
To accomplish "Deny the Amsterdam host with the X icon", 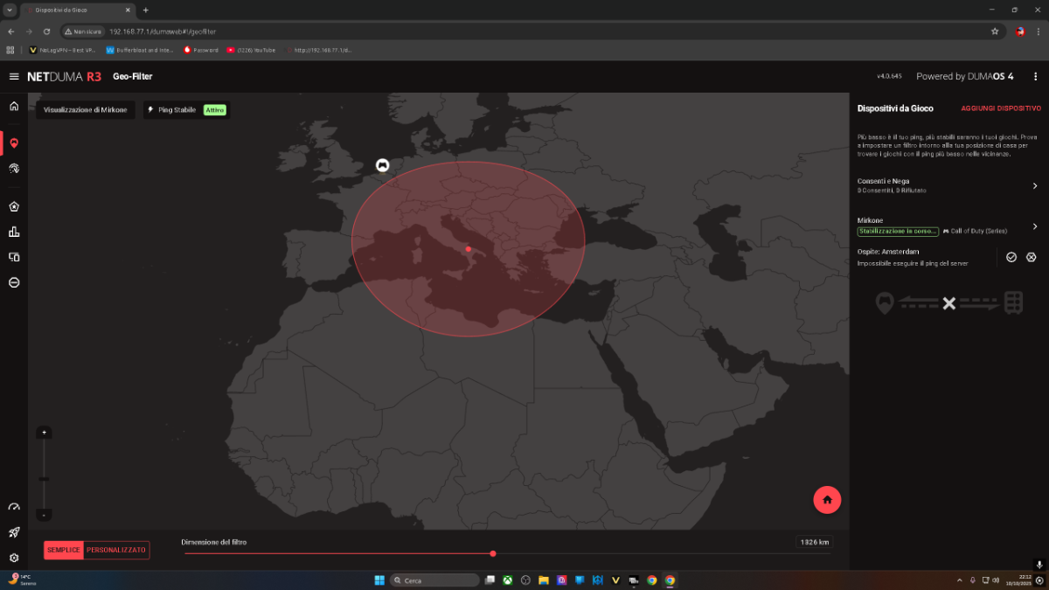I will point(1032,257).
